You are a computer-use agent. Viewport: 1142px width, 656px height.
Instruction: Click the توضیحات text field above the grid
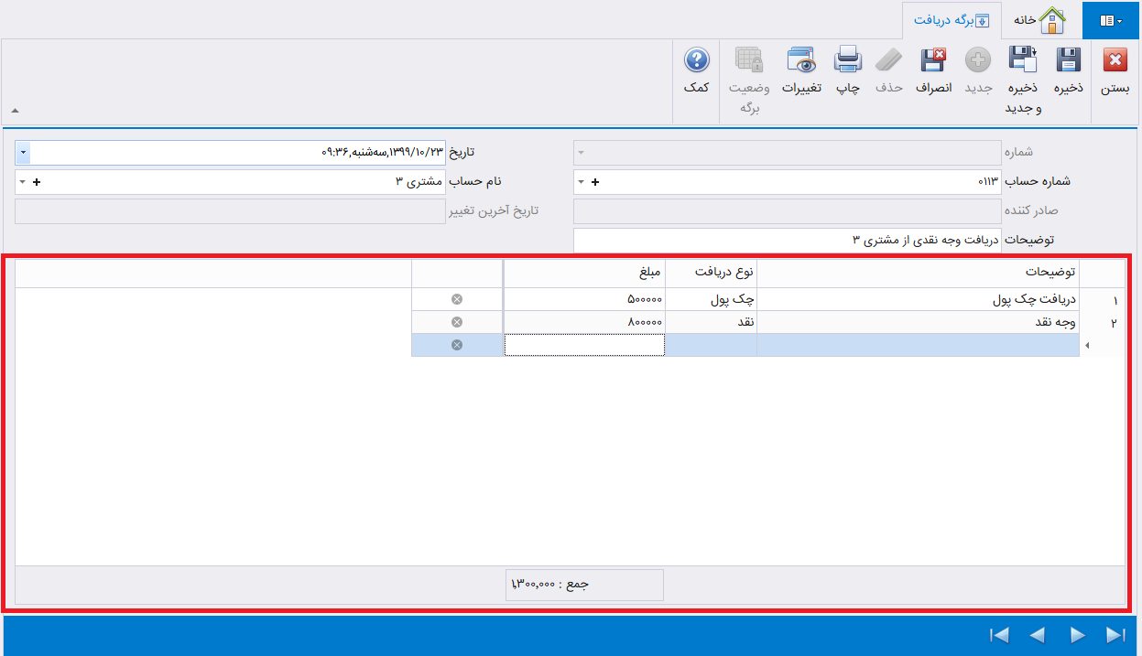[788, 240]
